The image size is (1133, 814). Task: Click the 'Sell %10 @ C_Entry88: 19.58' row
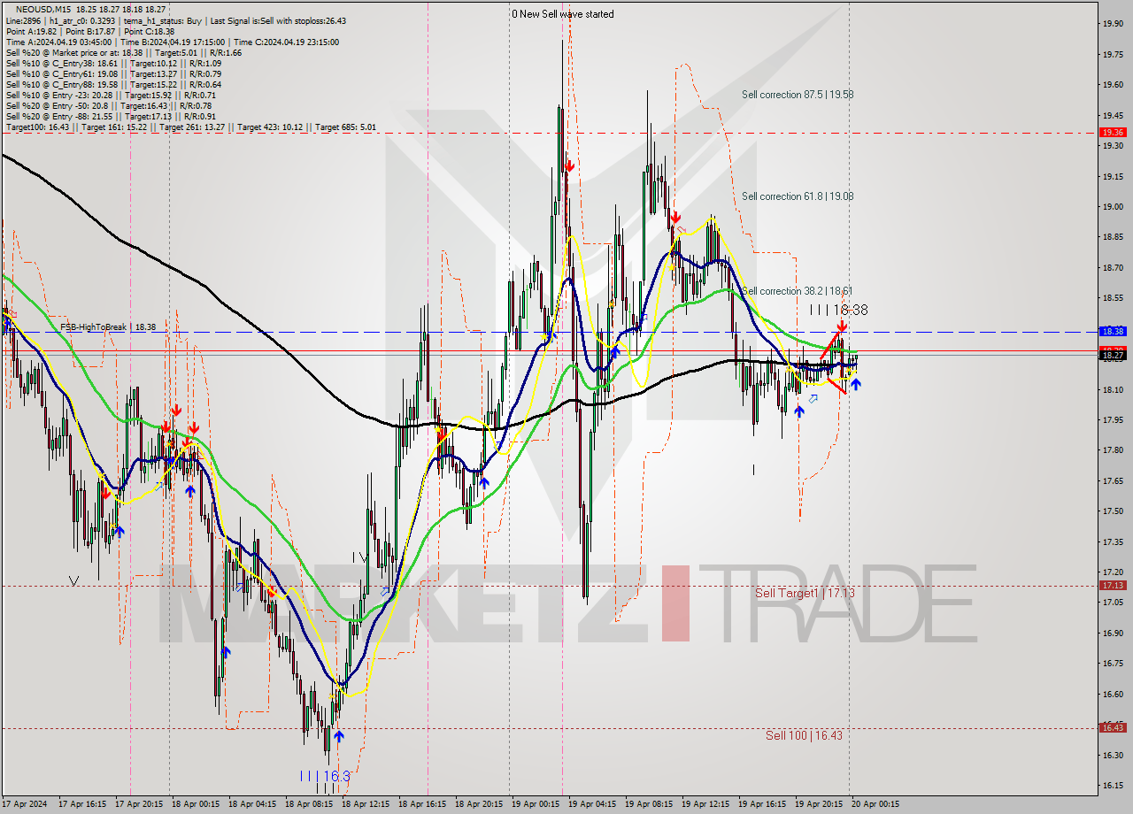point(113,84)
